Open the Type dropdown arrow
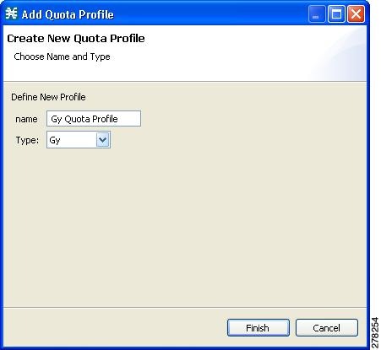Image resolution: width=381 pixels, height=350 pixels. [x=103, y=140]
